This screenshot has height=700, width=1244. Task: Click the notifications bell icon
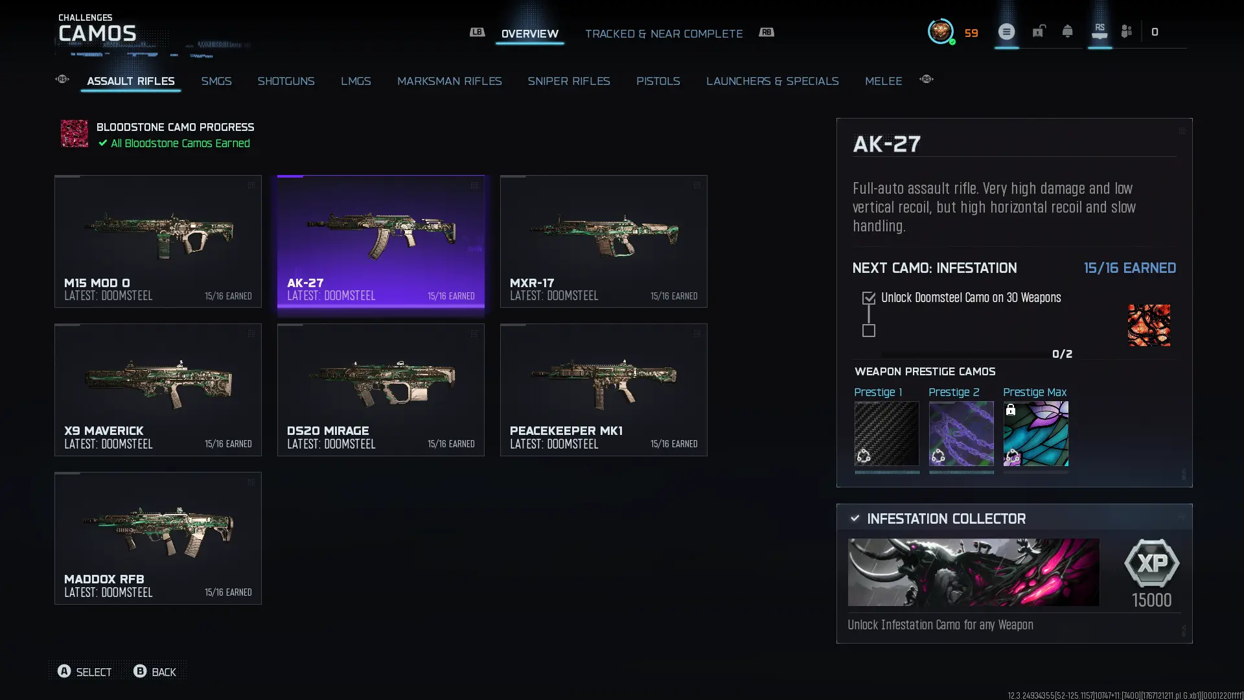pos(1067,31)
